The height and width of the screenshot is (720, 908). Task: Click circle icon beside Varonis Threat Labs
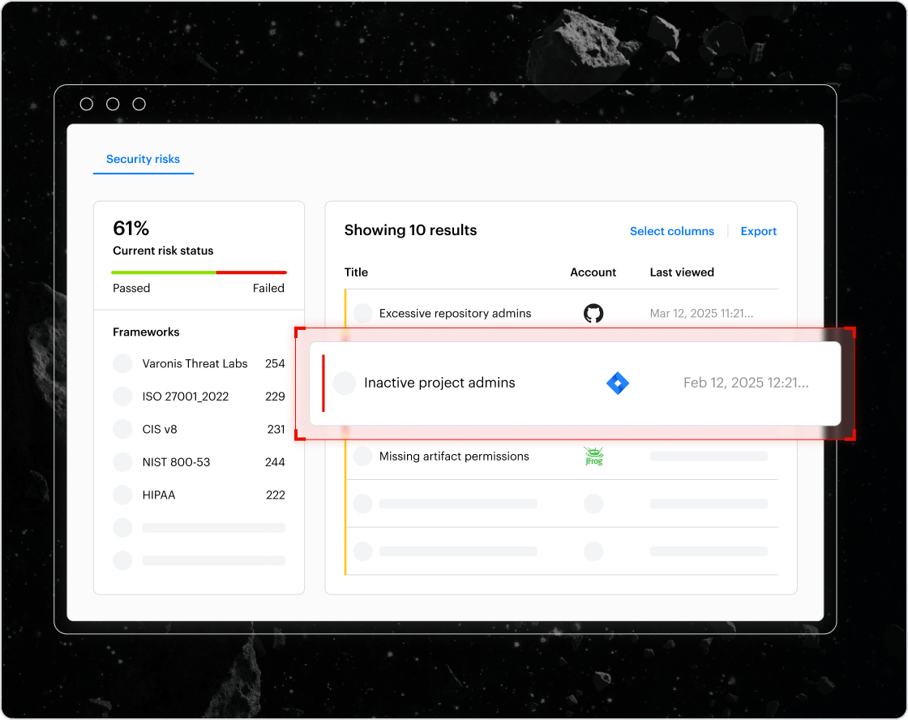pos(122,364)
